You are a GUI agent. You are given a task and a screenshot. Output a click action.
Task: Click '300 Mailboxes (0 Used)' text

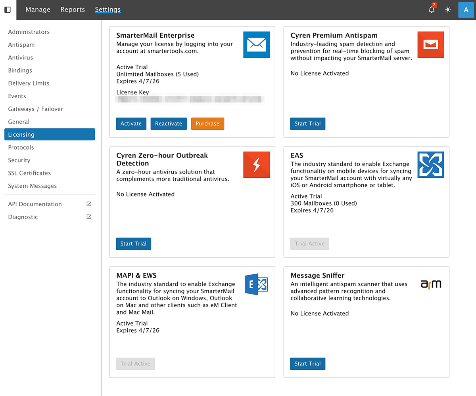[324, 203]
